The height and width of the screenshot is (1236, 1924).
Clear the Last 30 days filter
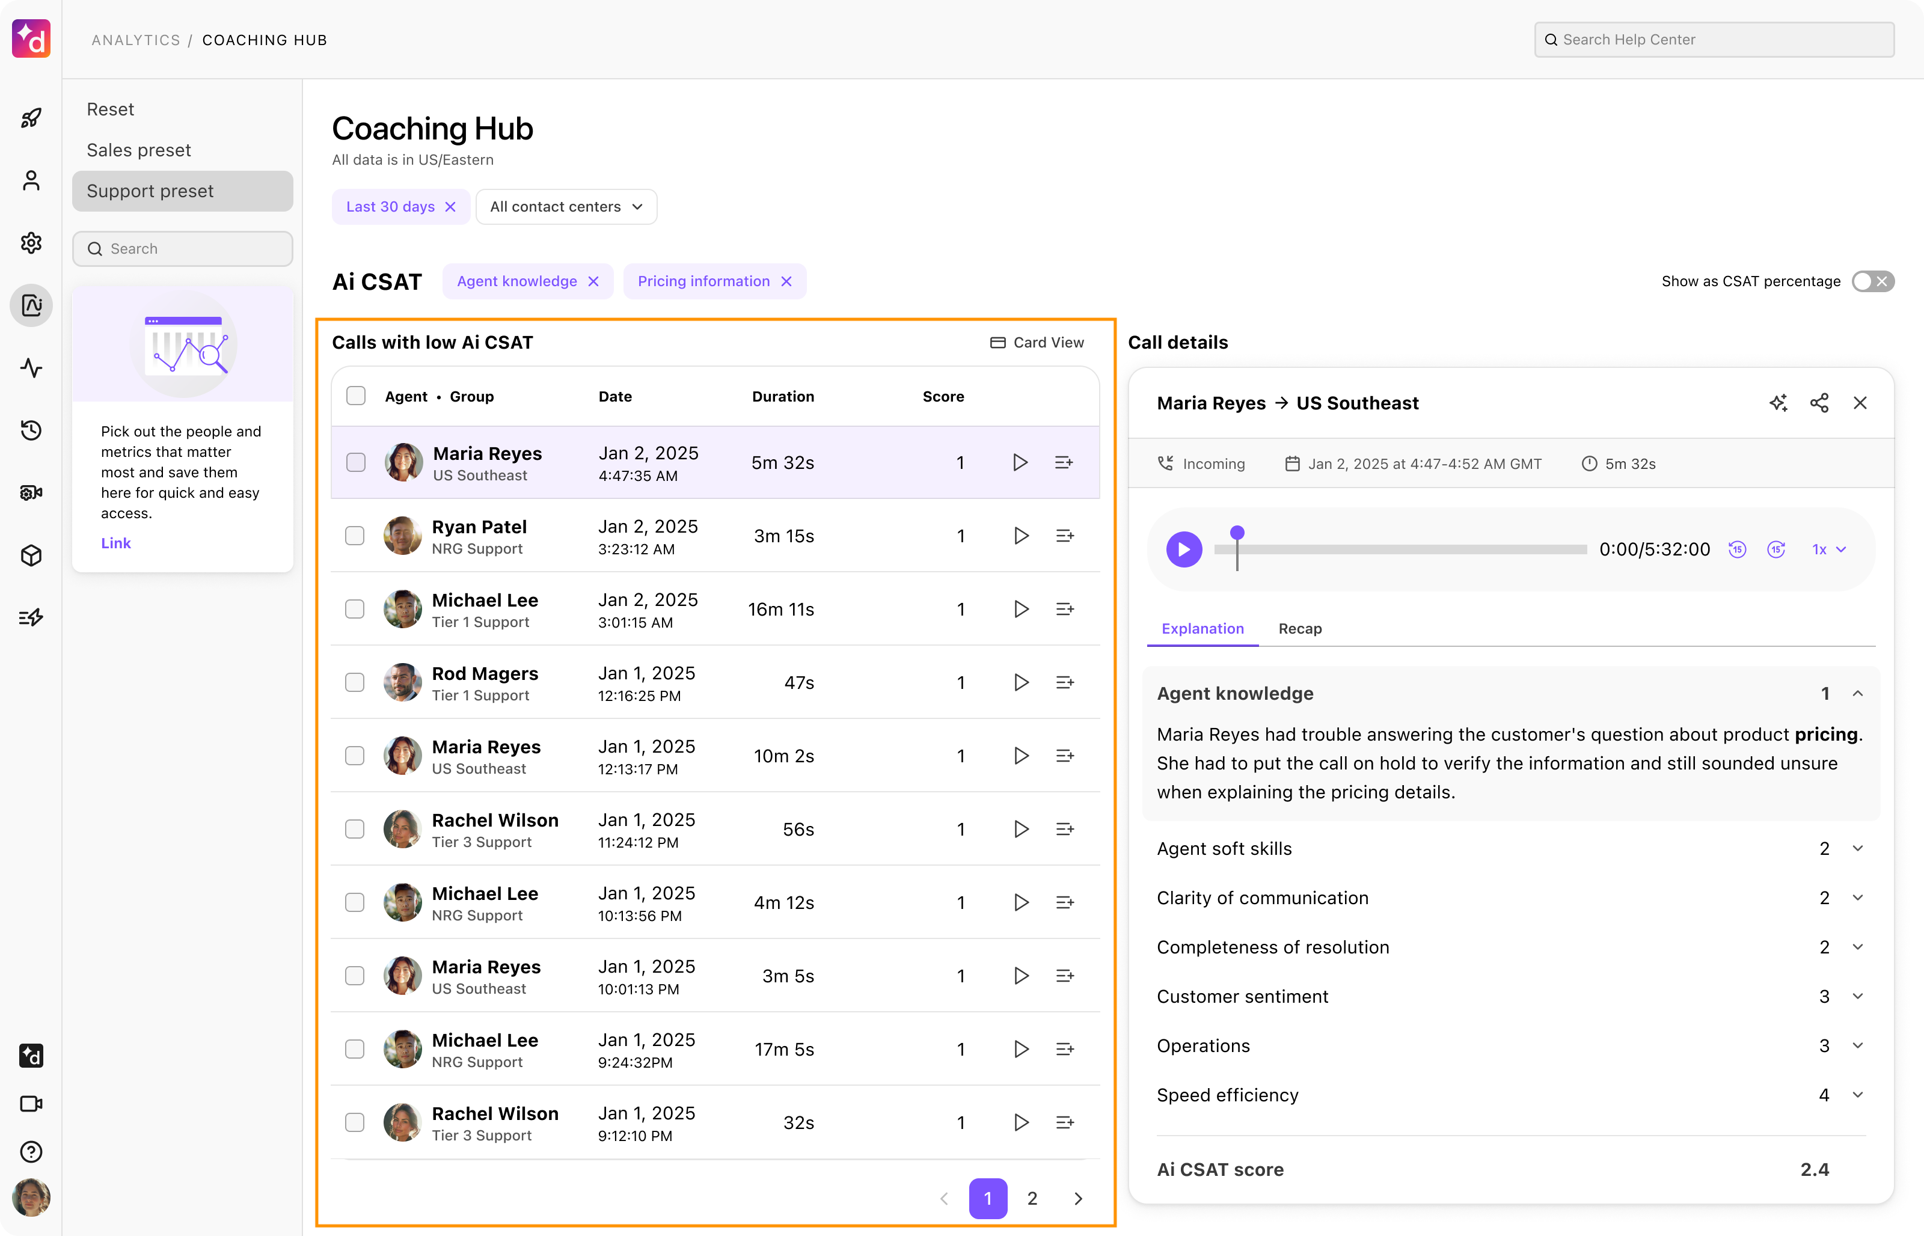pyautogui.click(x=450, y=207)
